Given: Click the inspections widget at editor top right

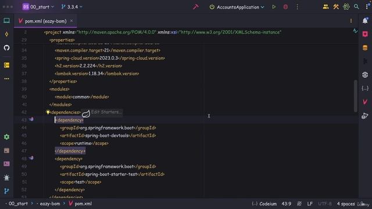Looking at the screenshot, I should pos(355,31).
